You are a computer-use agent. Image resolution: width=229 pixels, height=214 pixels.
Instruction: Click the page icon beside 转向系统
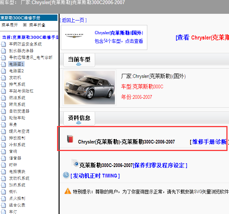coord(4,104)
